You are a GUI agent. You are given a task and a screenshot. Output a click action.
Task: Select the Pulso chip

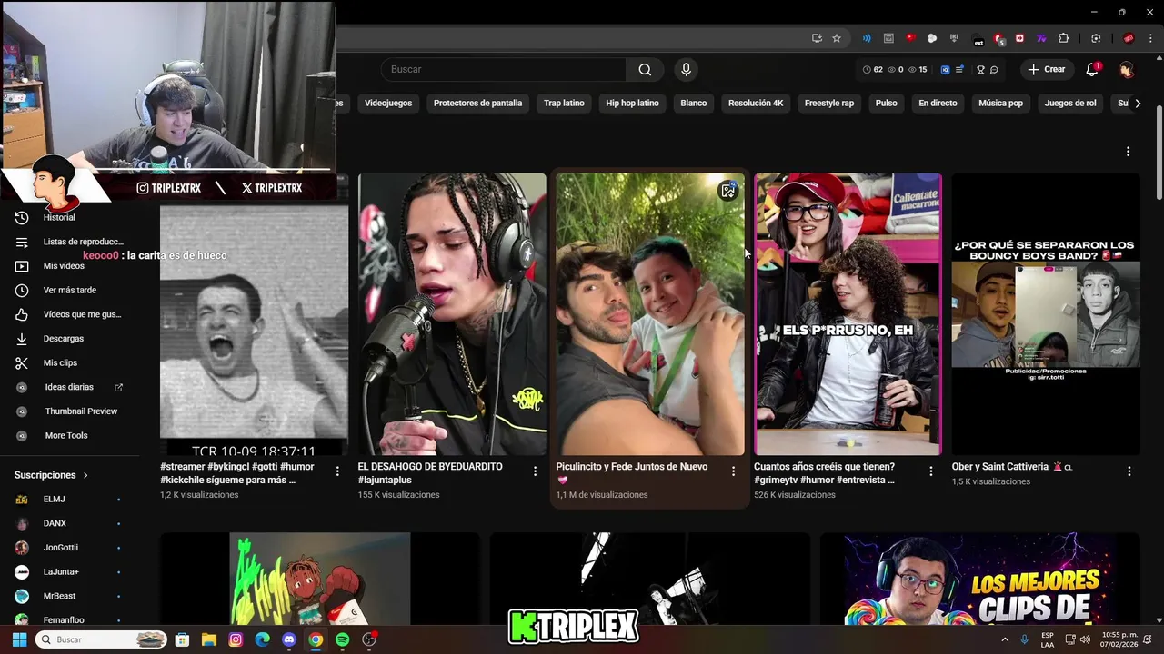click(886, 104)
